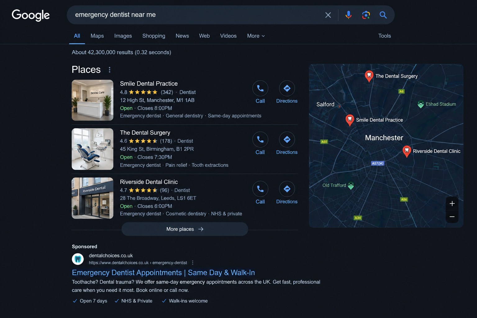
Task: Click the (342) review count
Action: [x=167, y=92]
